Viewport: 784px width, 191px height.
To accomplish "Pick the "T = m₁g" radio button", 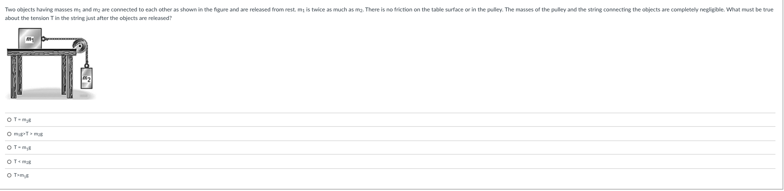I will (x=9, y=148).
